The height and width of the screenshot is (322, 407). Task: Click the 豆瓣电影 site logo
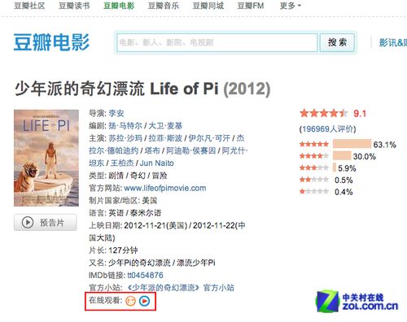click(51, 42)
